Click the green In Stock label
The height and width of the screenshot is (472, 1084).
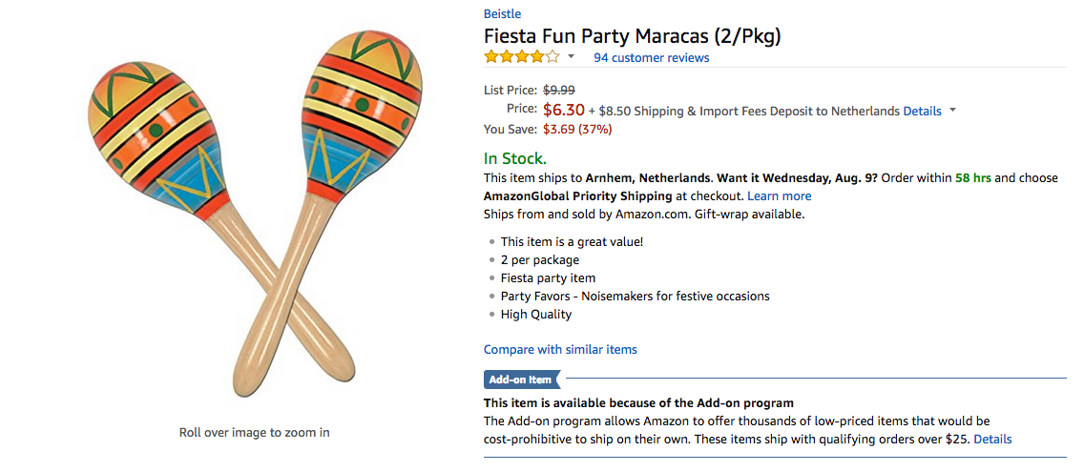(x=515, y=158)
